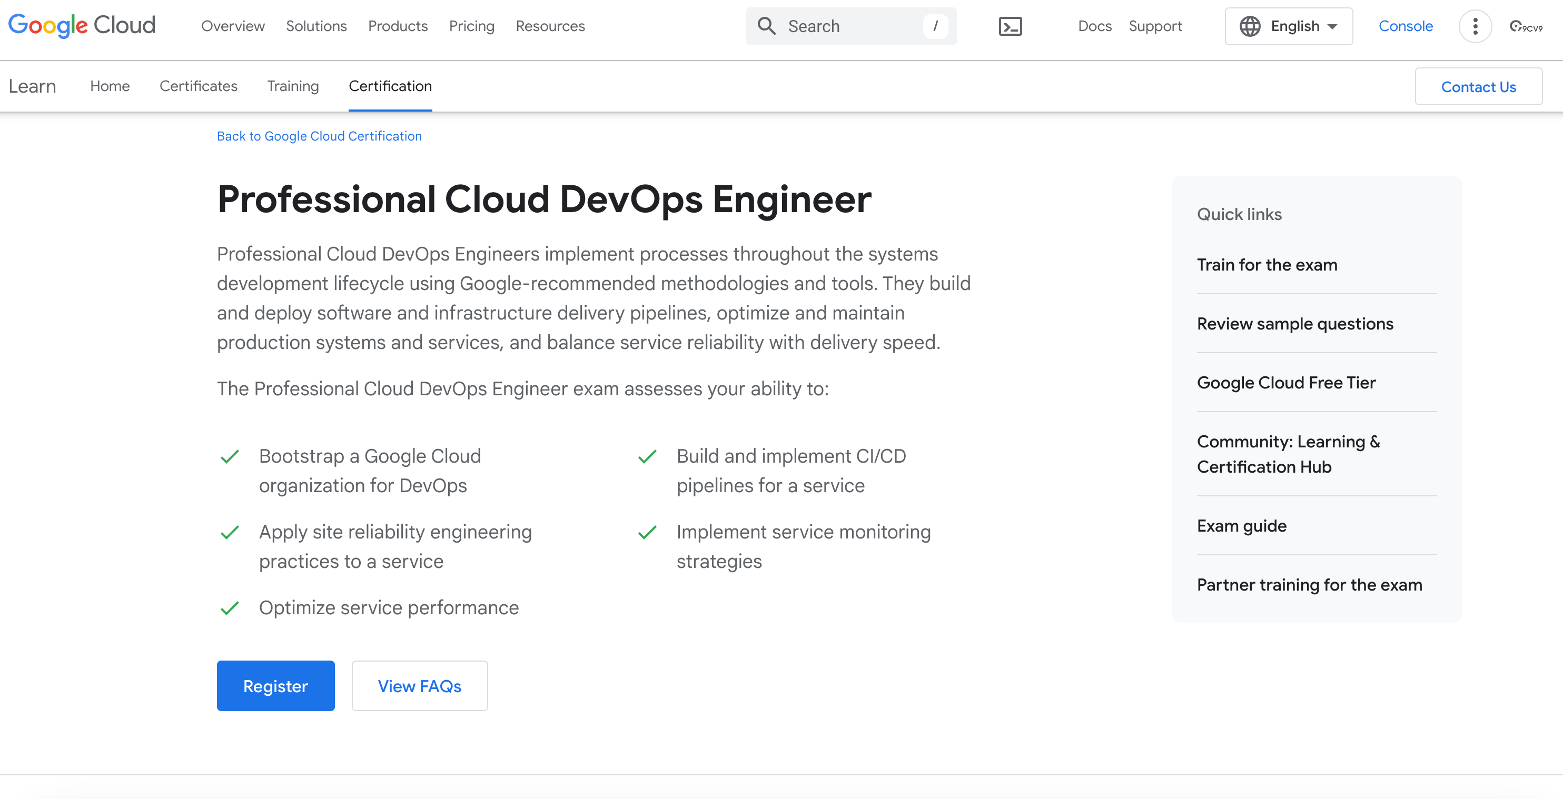Open the Products menu

point(398,26)
